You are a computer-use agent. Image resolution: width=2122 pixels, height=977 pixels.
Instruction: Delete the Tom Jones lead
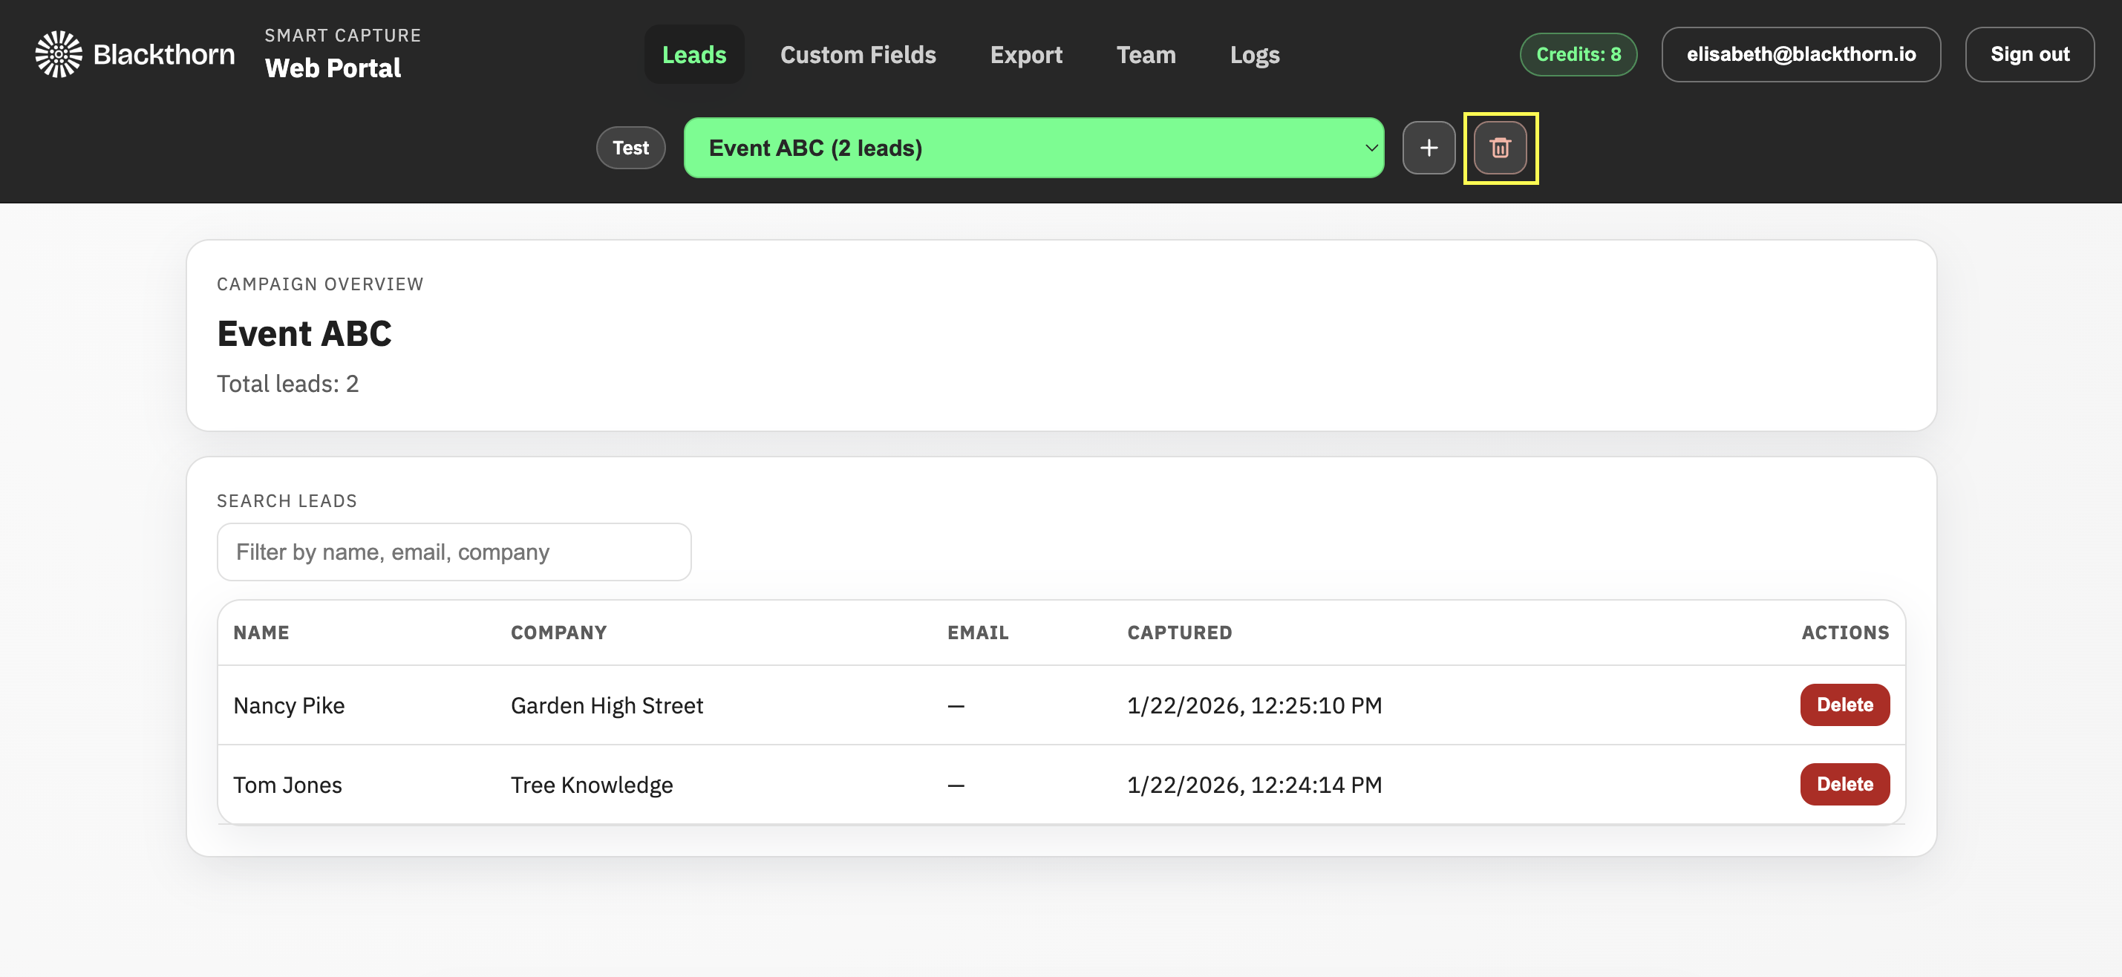click(x=1844, y=783)
